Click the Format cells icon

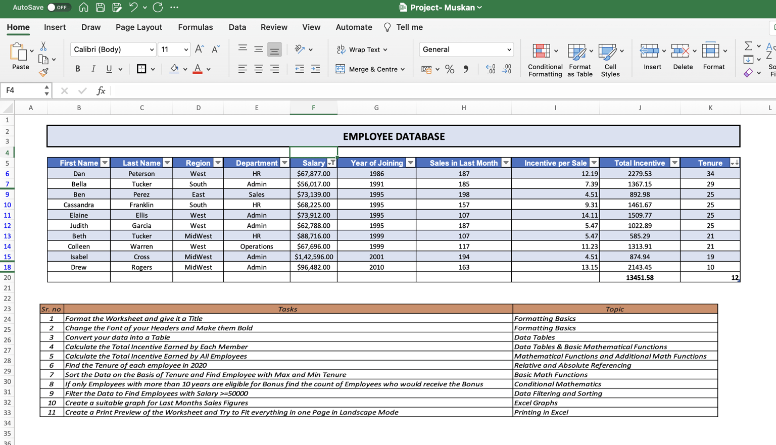(x=710, y=50)
